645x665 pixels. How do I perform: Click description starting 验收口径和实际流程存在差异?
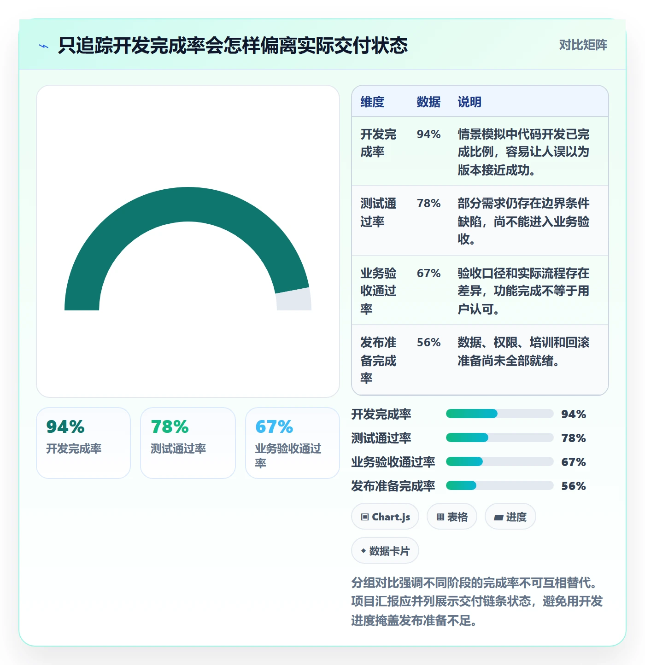pos(523,291)
